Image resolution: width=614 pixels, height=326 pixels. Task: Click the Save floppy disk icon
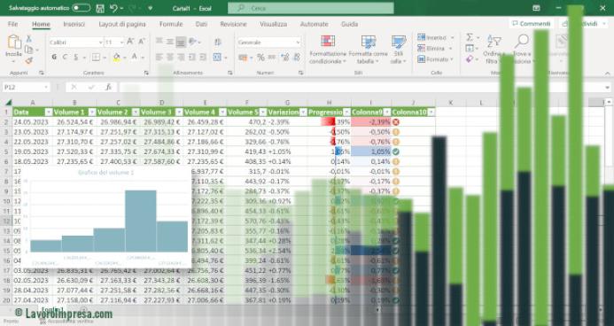coord(100,8)
